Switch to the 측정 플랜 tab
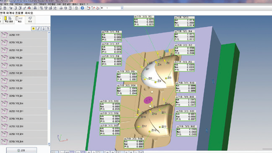Image resolution: width=272 pixels, height=153 pixels. pyautogui.click(x=8, y=20)
